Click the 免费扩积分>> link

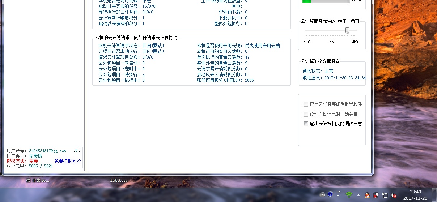68,161
